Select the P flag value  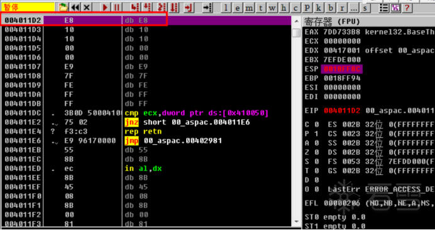[x=317, y=133]
